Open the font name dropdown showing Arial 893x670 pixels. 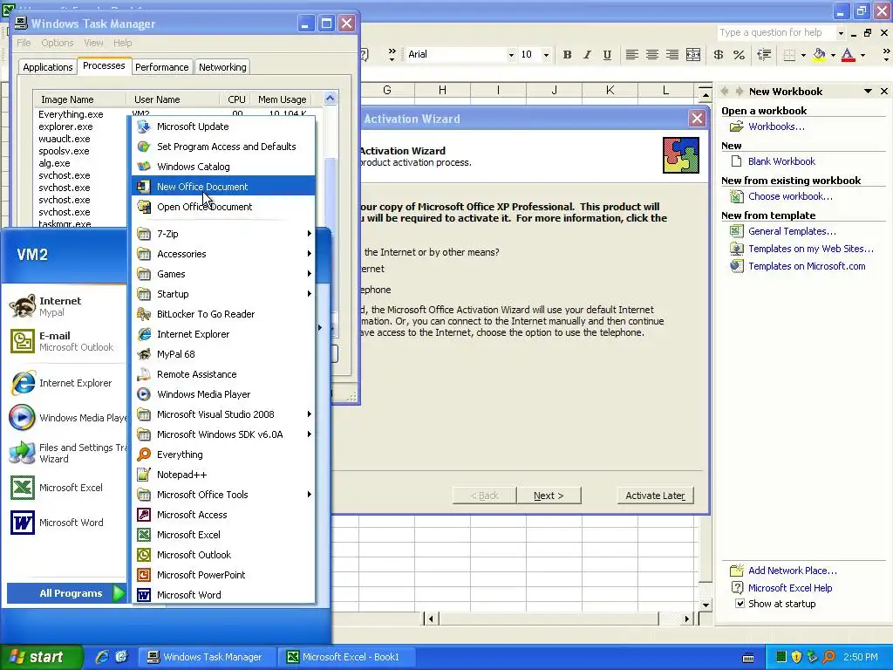[x=511, y=55]
